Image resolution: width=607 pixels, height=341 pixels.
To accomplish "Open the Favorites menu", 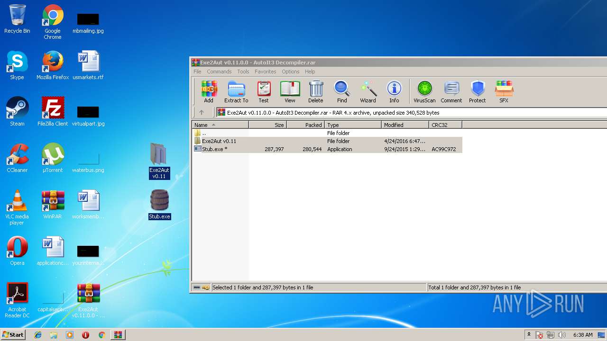I will point(265,72).
